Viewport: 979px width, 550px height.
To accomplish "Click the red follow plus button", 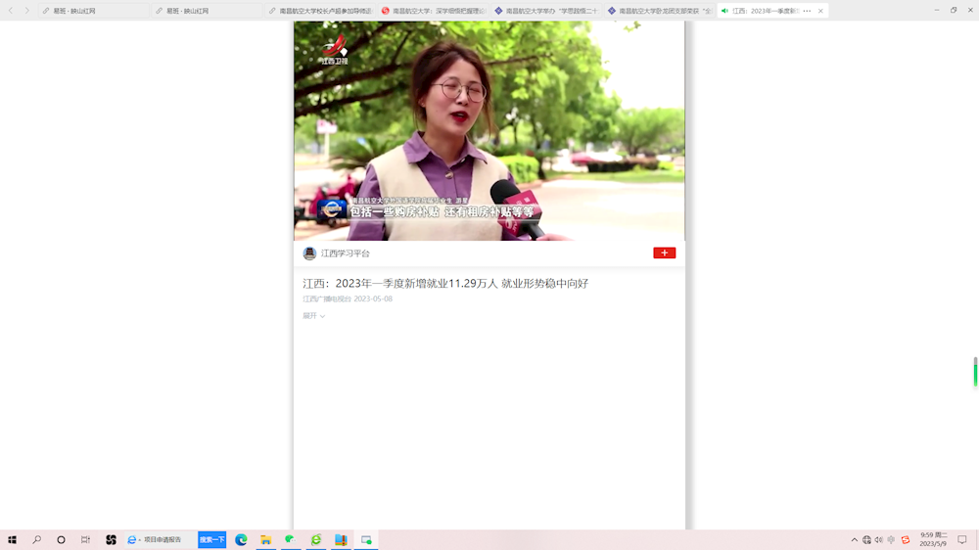I will point(664,252).
